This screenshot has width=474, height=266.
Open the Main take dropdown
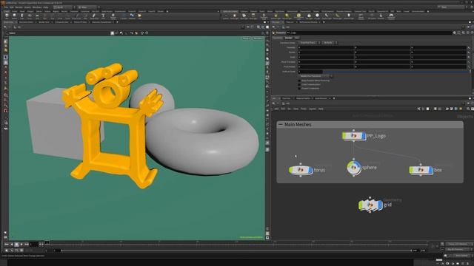[x=87, y=7]
